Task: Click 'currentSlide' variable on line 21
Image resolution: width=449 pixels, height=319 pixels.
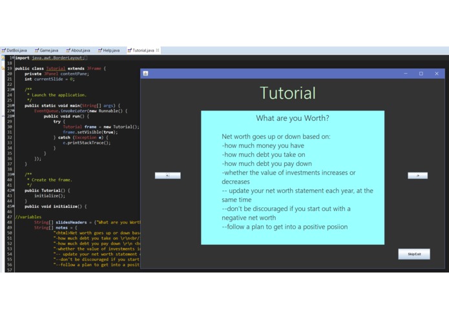Action: click(x=48, y=79)
